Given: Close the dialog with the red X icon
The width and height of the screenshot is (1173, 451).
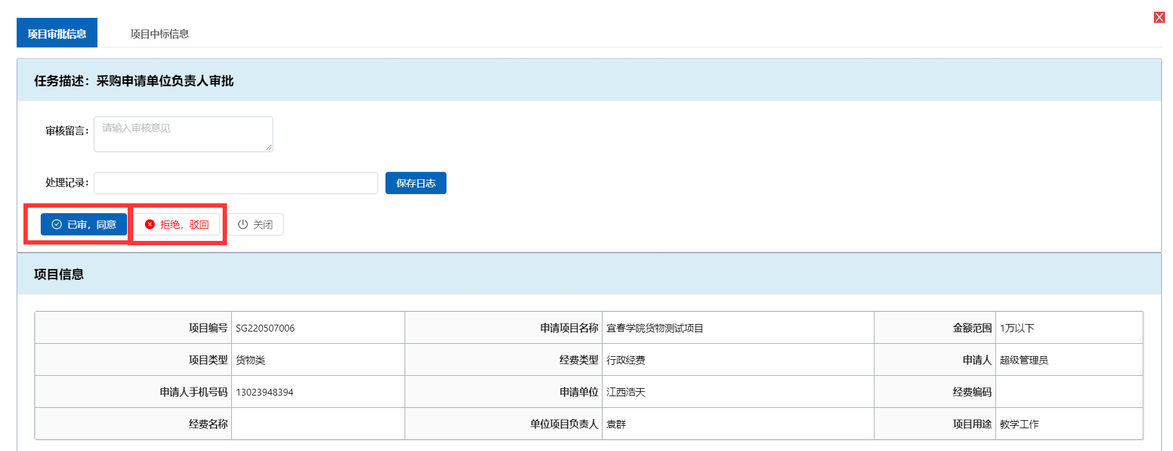Looking at the screenshot, I should (x=1159, y=17).
